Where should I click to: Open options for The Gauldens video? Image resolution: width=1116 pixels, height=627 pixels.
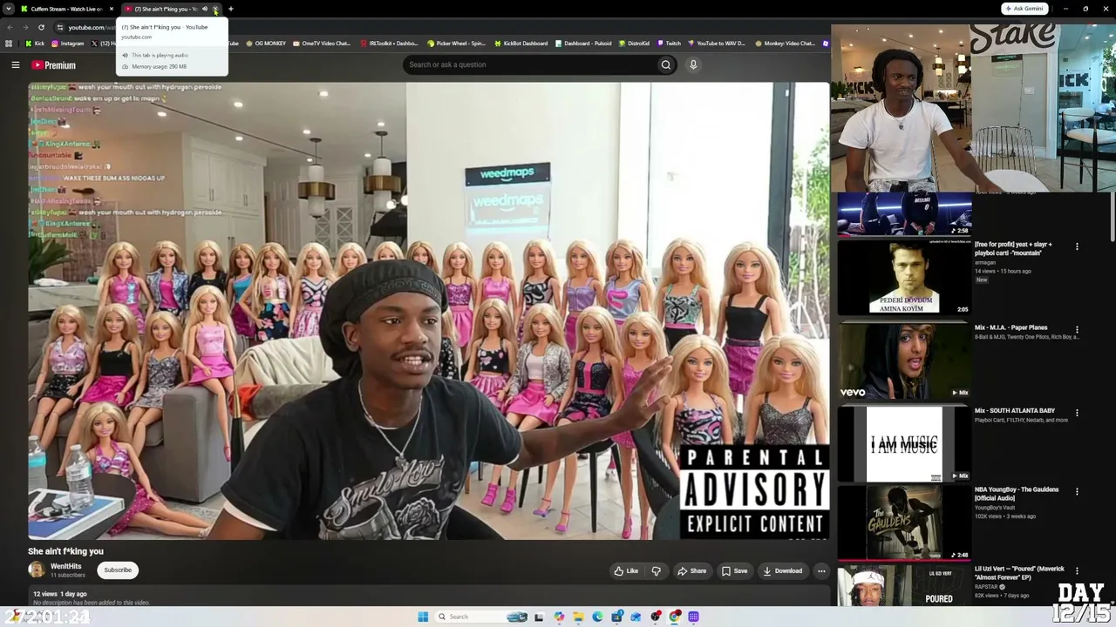tap(1077, 491)
